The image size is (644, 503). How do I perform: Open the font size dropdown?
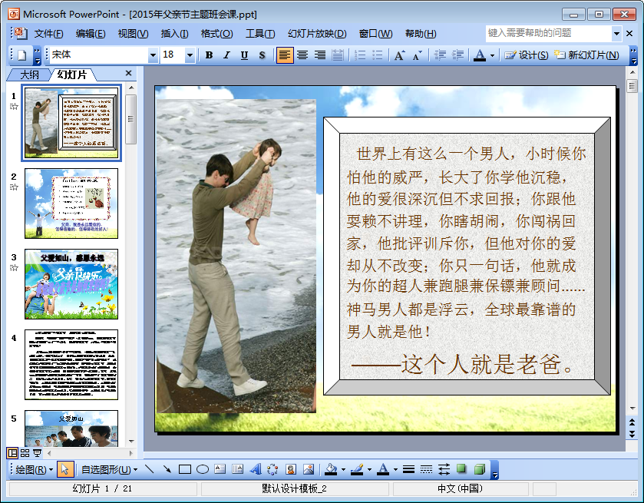coord(190,55)
